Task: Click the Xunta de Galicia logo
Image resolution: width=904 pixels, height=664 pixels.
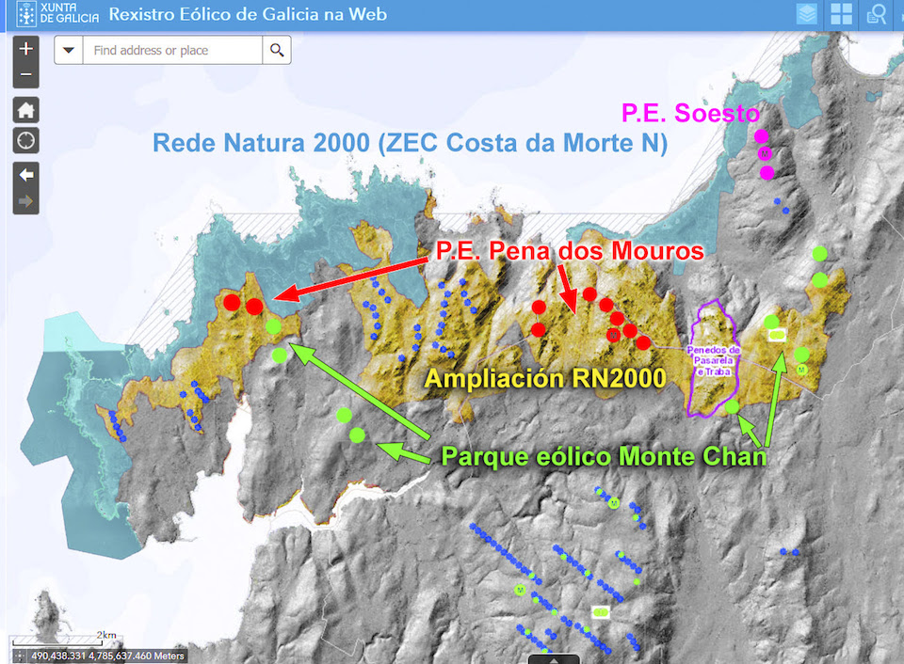Action: (57, 15)
